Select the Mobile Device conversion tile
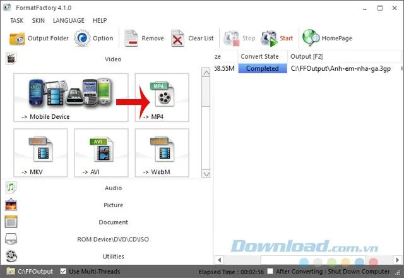This screenshot has width=404, height=278. point(71,97)
